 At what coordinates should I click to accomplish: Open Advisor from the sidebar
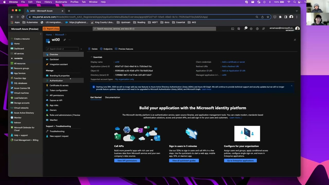point(17,123)
